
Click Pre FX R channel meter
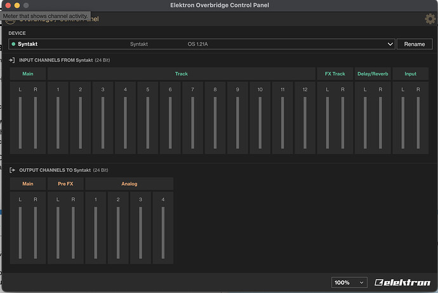coord(73,233)
